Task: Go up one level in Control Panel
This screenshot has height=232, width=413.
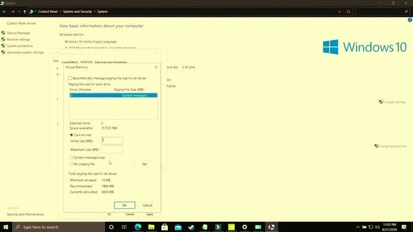Action: point(25,12)
